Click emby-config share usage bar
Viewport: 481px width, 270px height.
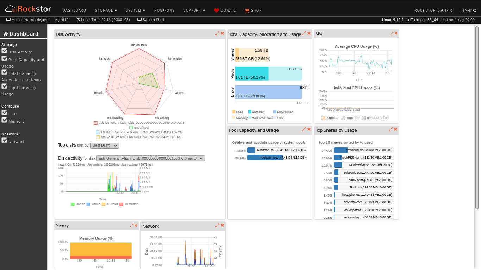coord(364,180)
